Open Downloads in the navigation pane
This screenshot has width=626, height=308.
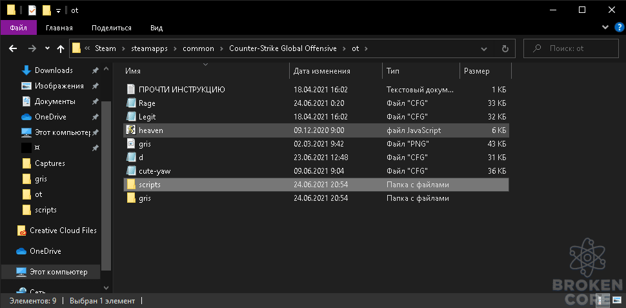click(54, 70)
